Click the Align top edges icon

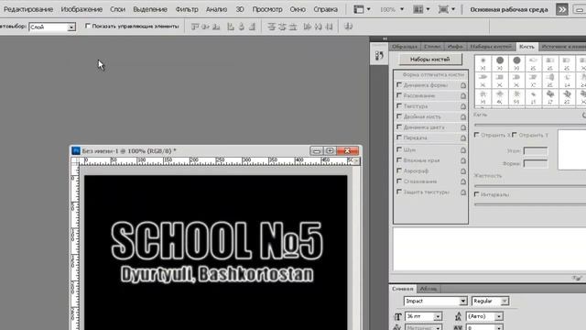tap(195, 27)
